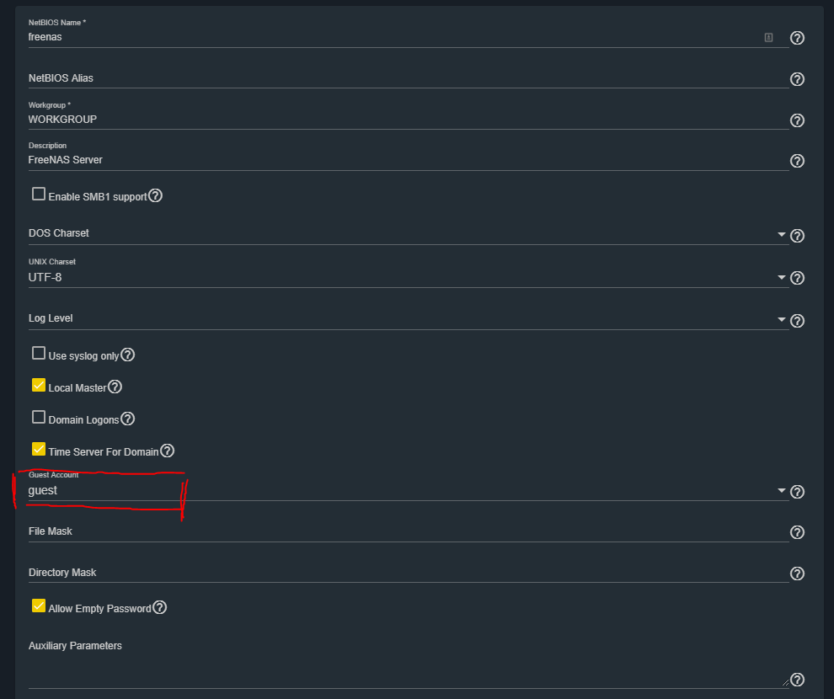The image size is (834, 699).
Task: Focus the Directory Mask input field
Action: pyautogui.click(x=408, y=573)
